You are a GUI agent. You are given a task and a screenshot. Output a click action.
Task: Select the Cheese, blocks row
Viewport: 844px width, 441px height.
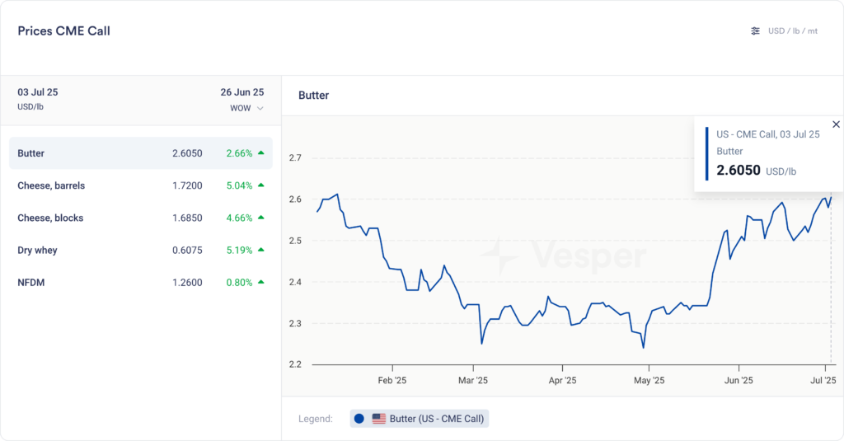point(140,218)
